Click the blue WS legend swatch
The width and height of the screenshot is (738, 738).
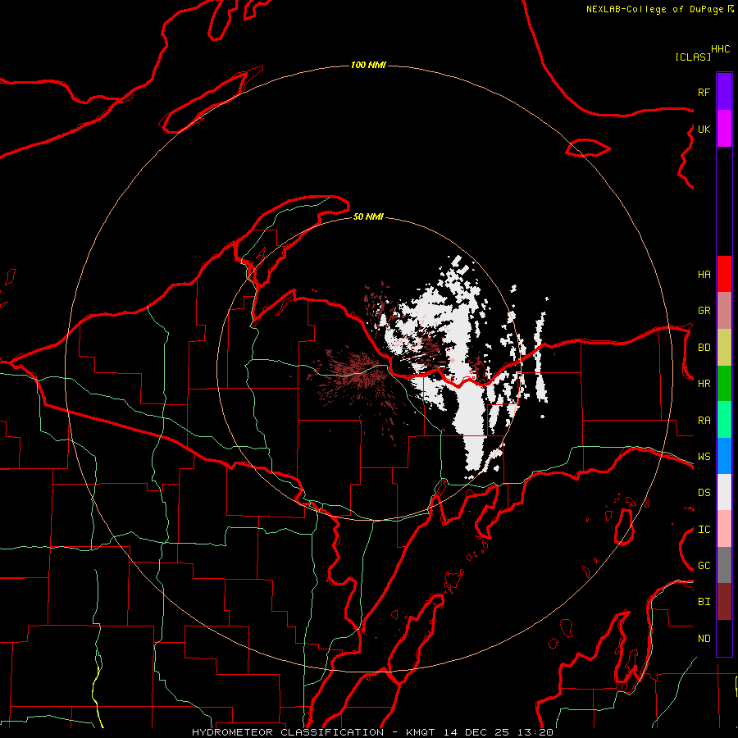[x=724, y=456]
